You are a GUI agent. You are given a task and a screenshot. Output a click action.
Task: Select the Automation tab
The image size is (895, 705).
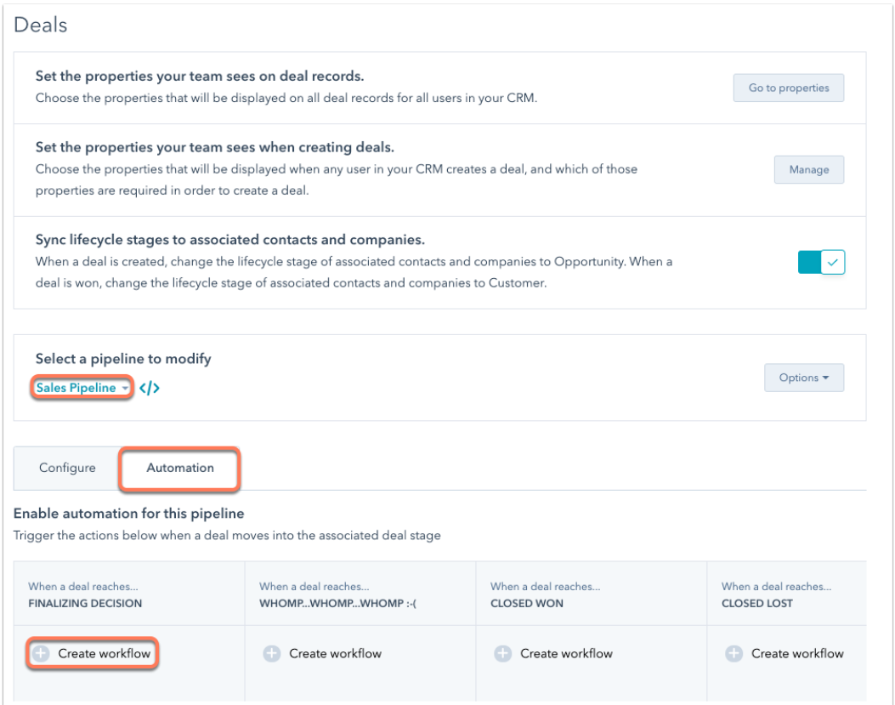[x=180, y=468]
